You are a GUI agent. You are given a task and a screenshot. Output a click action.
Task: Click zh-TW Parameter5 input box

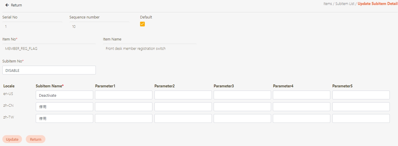click(x=361, y=118)
